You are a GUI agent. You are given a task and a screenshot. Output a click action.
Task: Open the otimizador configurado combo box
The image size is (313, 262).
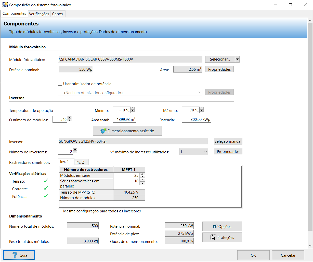pos(130,92)
